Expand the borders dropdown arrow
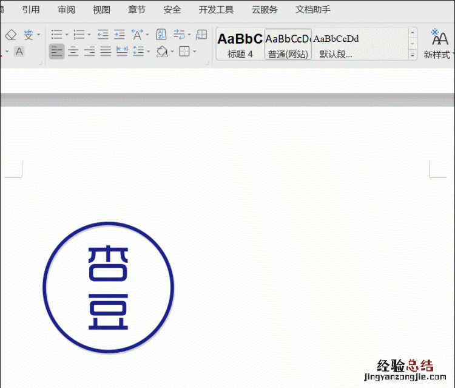Screen dimensions: 455x388 click(x=194, y=52)
